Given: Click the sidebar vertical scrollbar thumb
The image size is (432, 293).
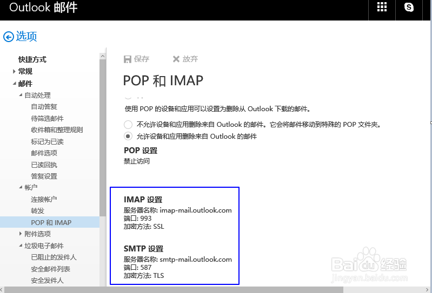Looking at the screenshot, I should [x=103, y=138].
